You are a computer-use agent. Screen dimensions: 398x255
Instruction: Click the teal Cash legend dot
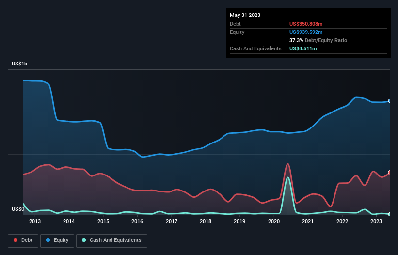pos(84,240)
